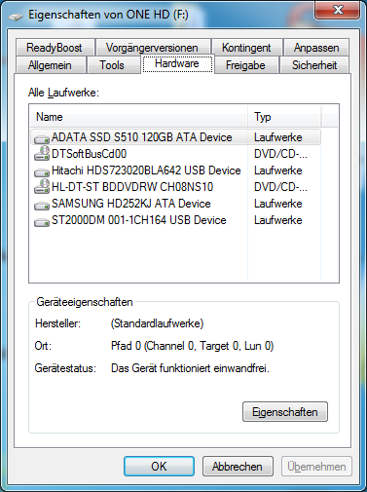Click the Geräteeigenschaften group title
367x492 pixels.
[85, 302]
